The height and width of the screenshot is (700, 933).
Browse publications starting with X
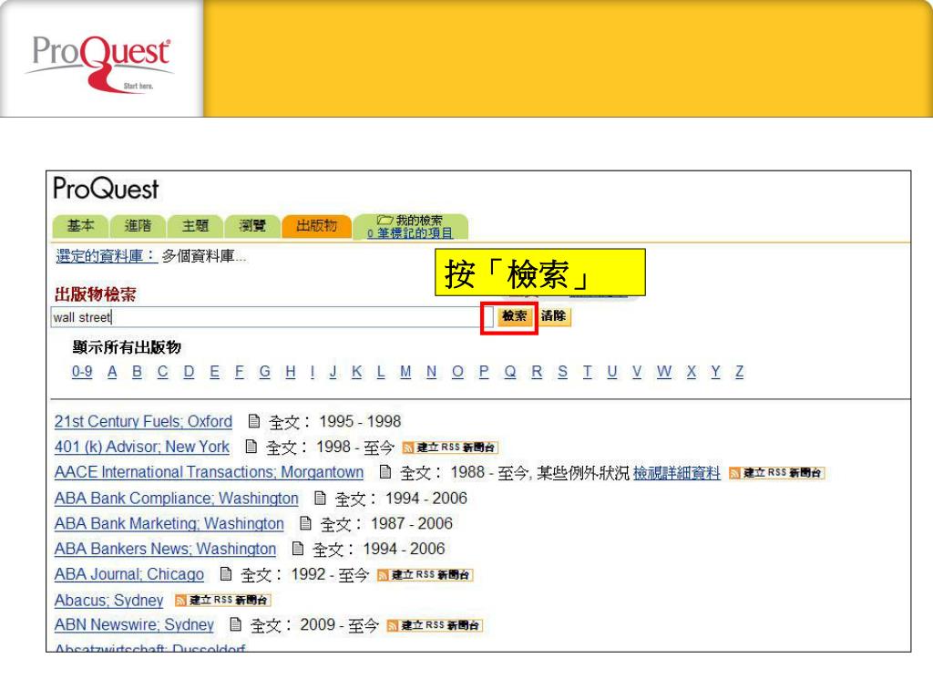(x=691, y=372)
